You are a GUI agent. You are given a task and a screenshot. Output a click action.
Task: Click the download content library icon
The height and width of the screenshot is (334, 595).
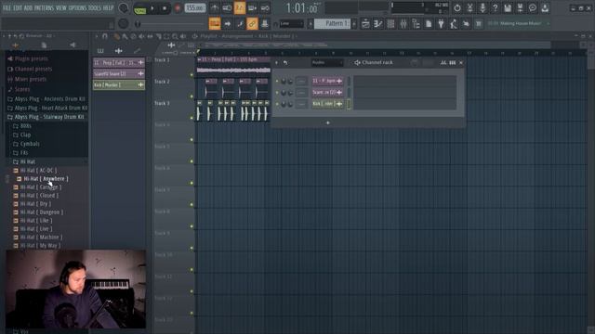click(x=545, y=8)
